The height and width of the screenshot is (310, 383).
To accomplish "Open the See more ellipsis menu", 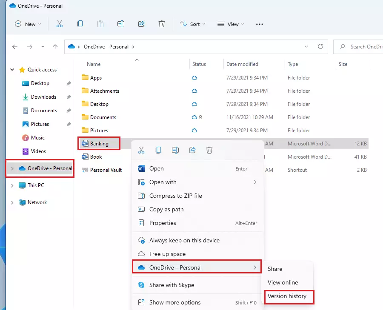I will 260,24.
